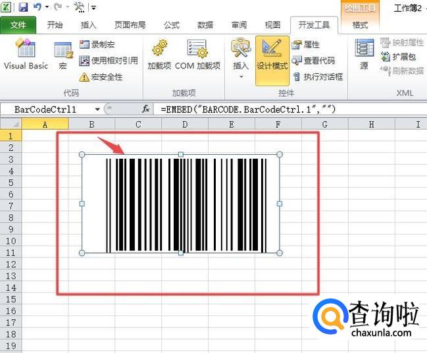Viewport: 427px width, 353px height.
Task: Open the Name Box dropdown arrow
Action: 97,109
